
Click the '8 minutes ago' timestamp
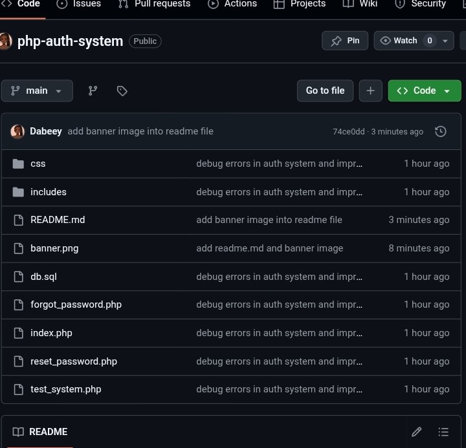pyautogui.click(x=419, y=248)
